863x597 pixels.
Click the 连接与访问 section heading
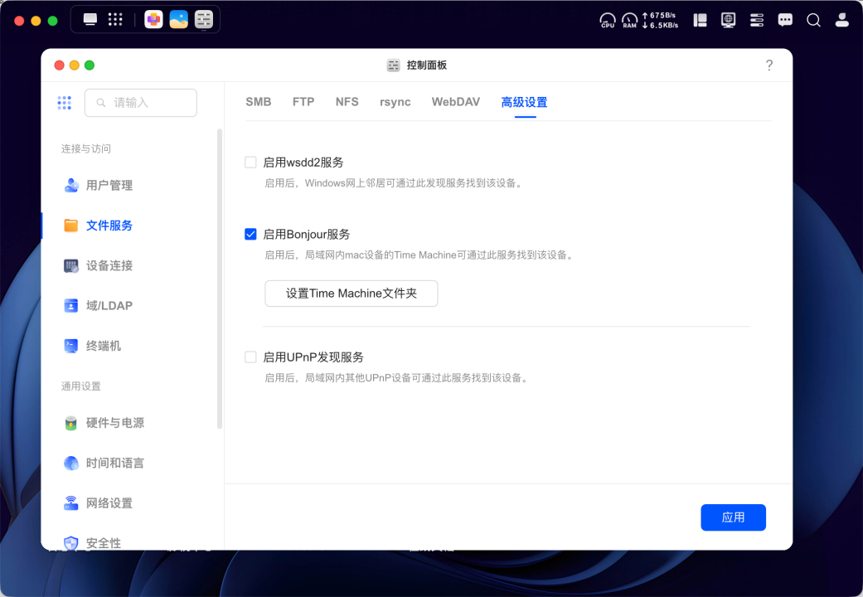[x=86, y=148]
